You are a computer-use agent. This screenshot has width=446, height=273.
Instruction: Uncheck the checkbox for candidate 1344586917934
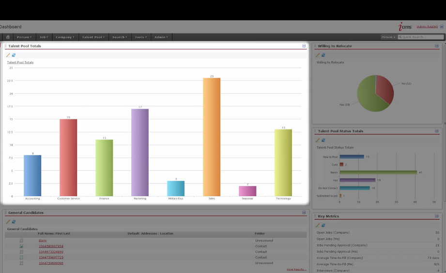[x=21, y=246]
